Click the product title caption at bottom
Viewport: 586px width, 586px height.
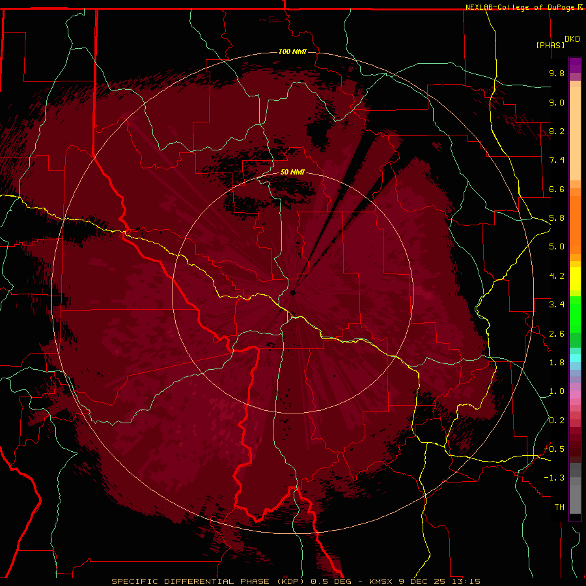coord(296,581)
